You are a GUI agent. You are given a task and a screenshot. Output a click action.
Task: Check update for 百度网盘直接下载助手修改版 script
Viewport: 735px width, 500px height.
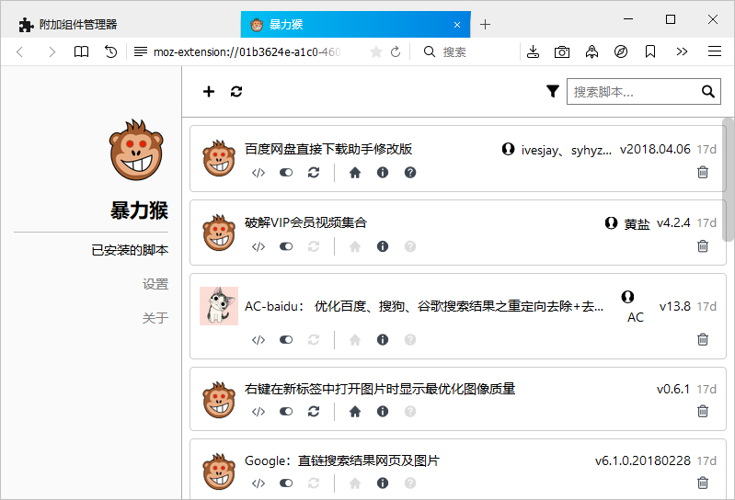tap(314, 172)
